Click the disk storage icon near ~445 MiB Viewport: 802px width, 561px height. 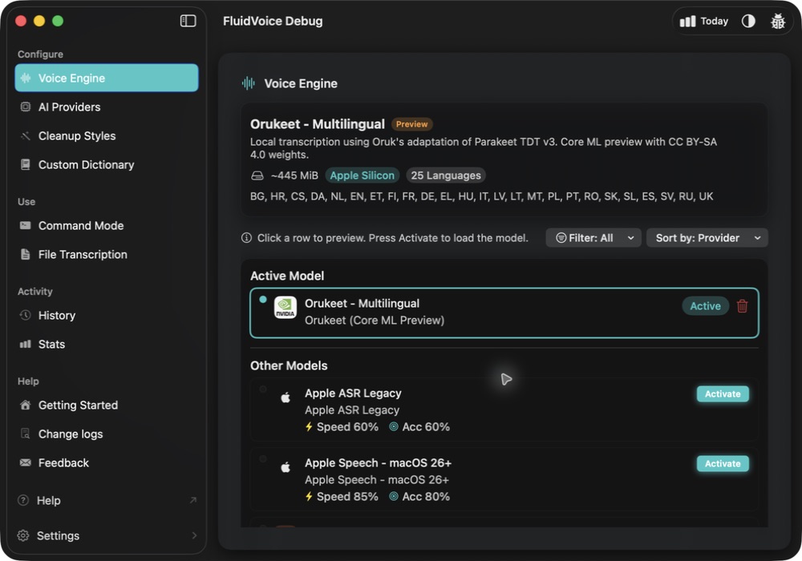coord(257,176)
